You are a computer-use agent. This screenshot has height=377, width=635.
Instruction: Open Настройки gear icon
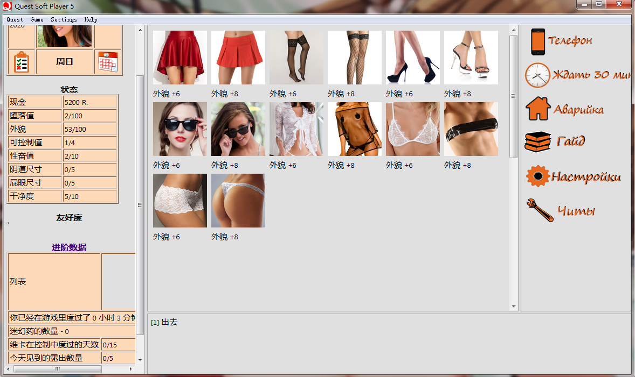(537, 176)
